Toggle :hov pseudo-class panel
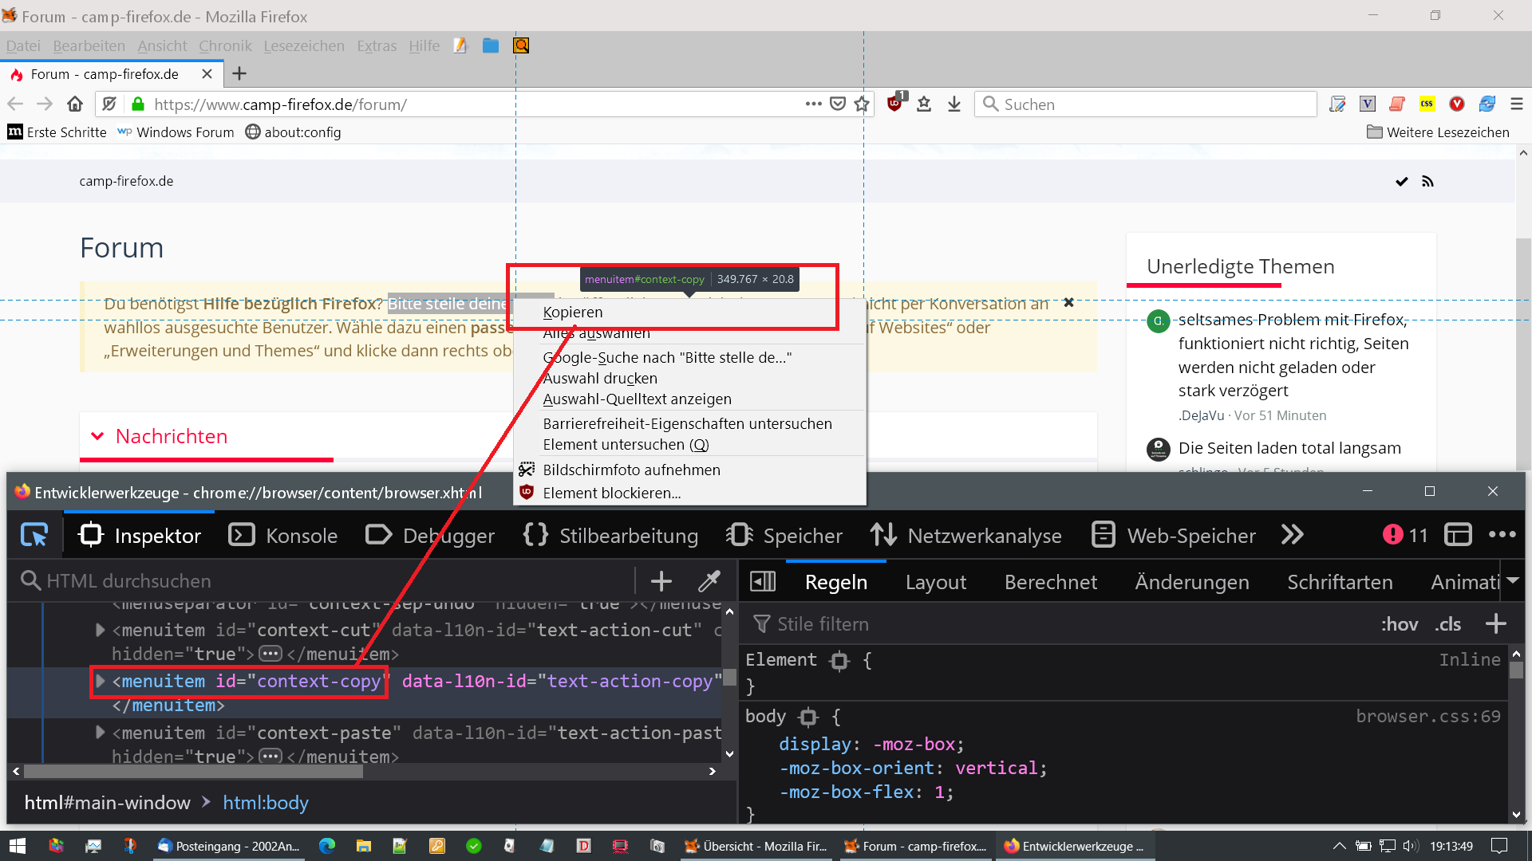 click(x=1399, y=624)
